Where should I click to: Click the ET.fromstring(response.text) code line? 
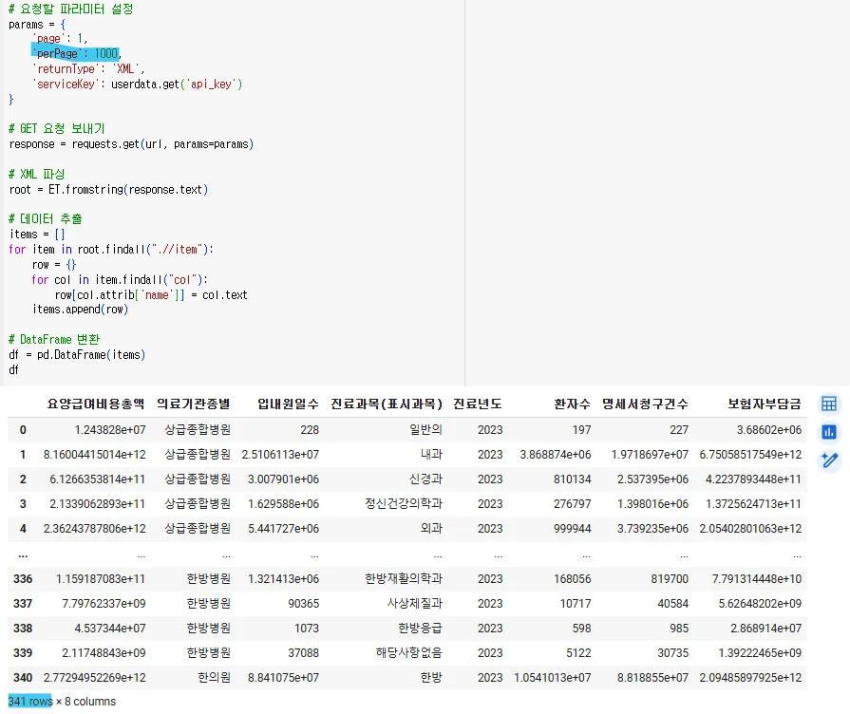(108, 190)
